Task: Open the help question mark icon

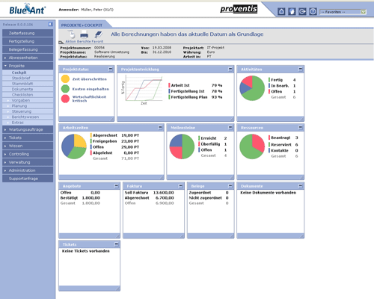Action: (313, 11)
